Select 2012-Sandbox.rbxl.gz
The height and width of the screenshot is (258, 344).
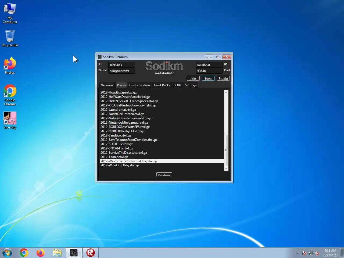[162, 135]
